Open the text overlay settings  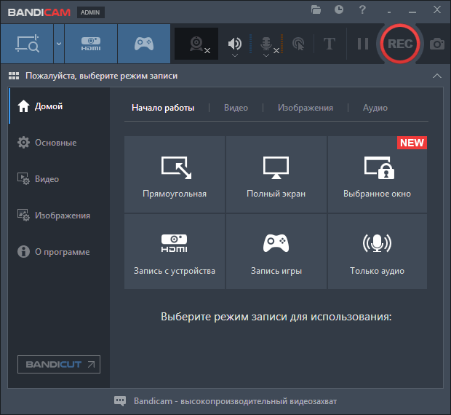click(x=329, y=44)
